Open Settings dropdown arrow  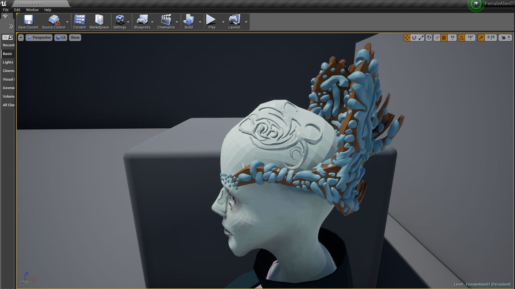click(128, 22)
